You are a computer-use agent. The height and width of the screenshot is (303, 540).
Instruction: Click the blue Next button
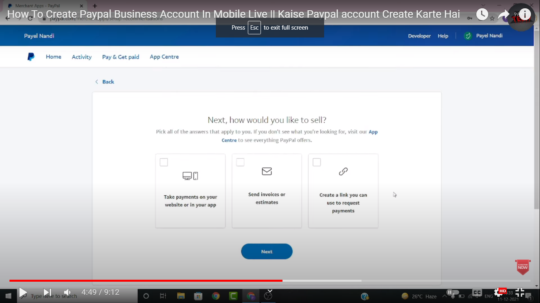tap(267, 251)
